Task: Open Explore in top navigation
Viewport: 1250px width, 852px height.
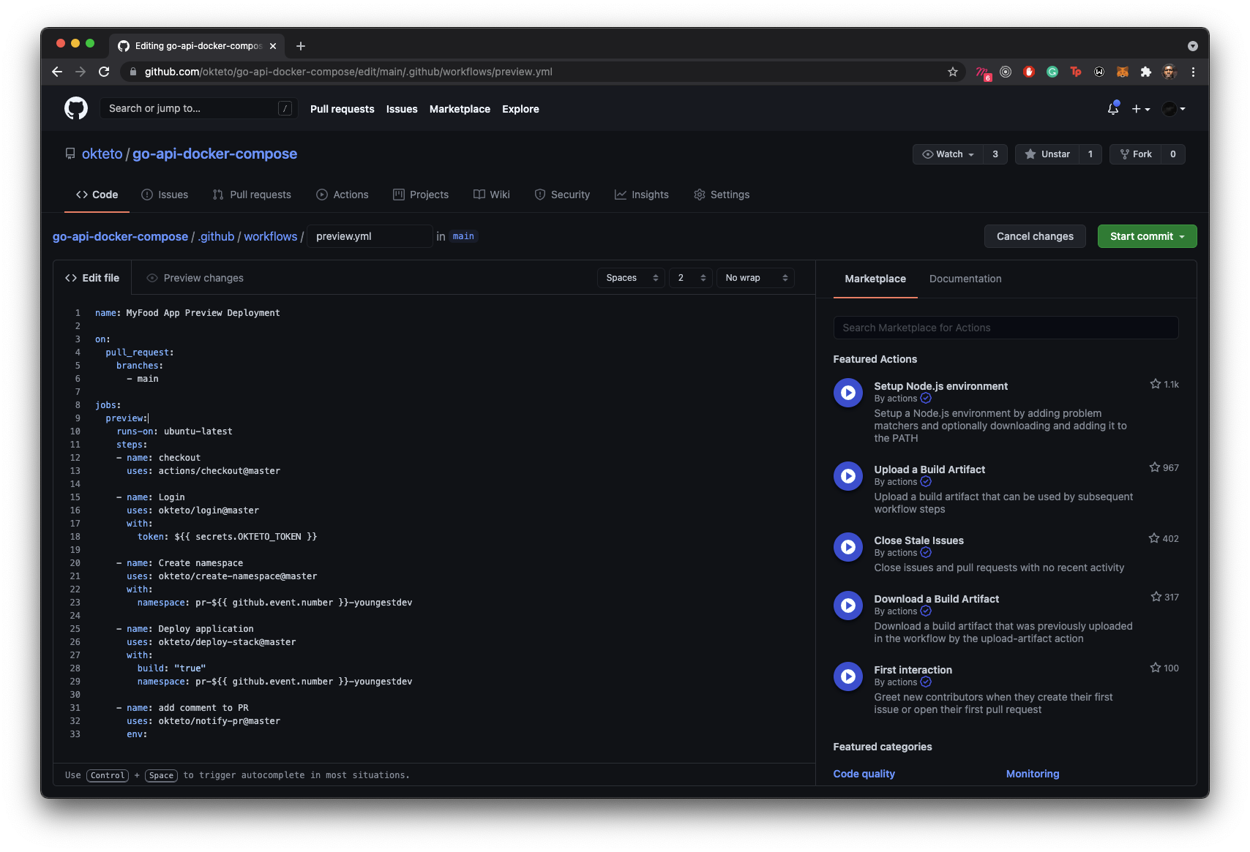Action: click(x=520, y=109)
